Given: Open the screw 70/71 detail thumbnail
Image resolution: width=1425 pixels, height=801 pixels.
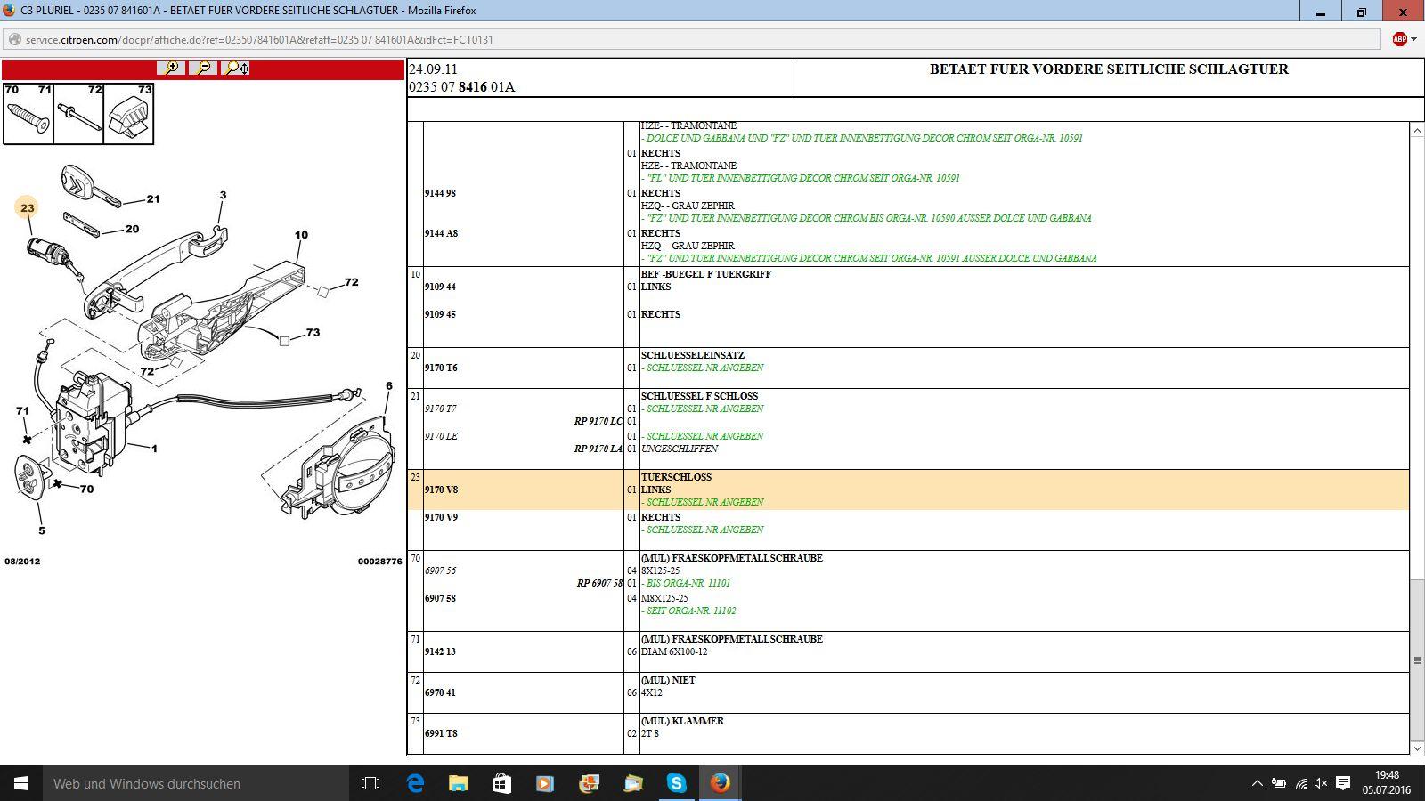Looking at the screenshot, I should click(28, 114).
